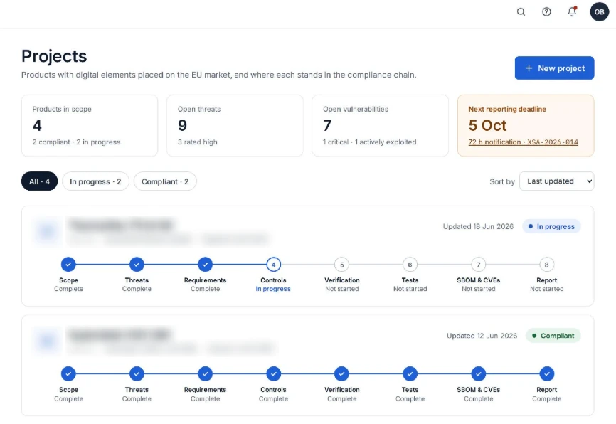Click '2 compliant · 2 in progress' text

pyautogui.click(x=76, y=142)
